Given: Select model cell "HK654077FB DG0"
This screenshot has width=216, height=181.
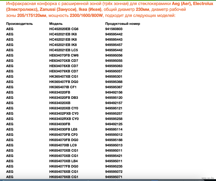Looking at the screenshot, I should (64, 166).
